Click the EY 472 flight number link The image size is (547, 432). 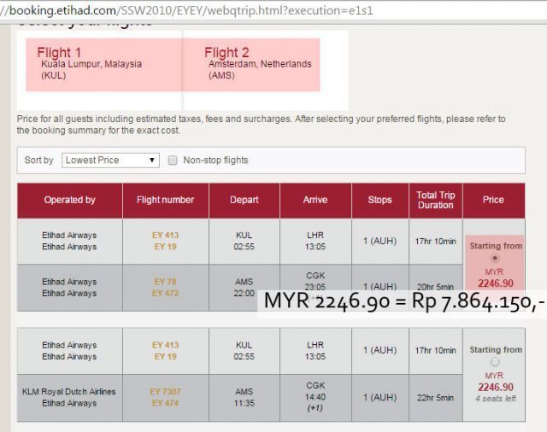coord(165,294)
